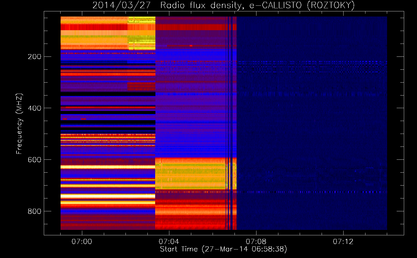Click the 07:12 time tick label

[343, 242]
